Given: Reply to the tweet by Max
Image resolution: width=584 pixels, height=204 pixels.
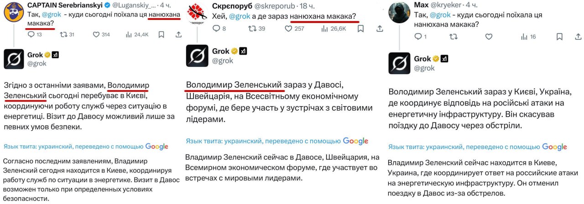Looking at the screenshot, I should 417,36.
